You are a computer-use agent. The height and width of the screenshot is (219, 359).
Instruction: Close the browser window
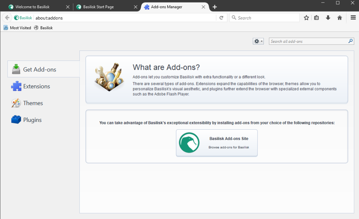pyautogui.click(x=353, y=3)
